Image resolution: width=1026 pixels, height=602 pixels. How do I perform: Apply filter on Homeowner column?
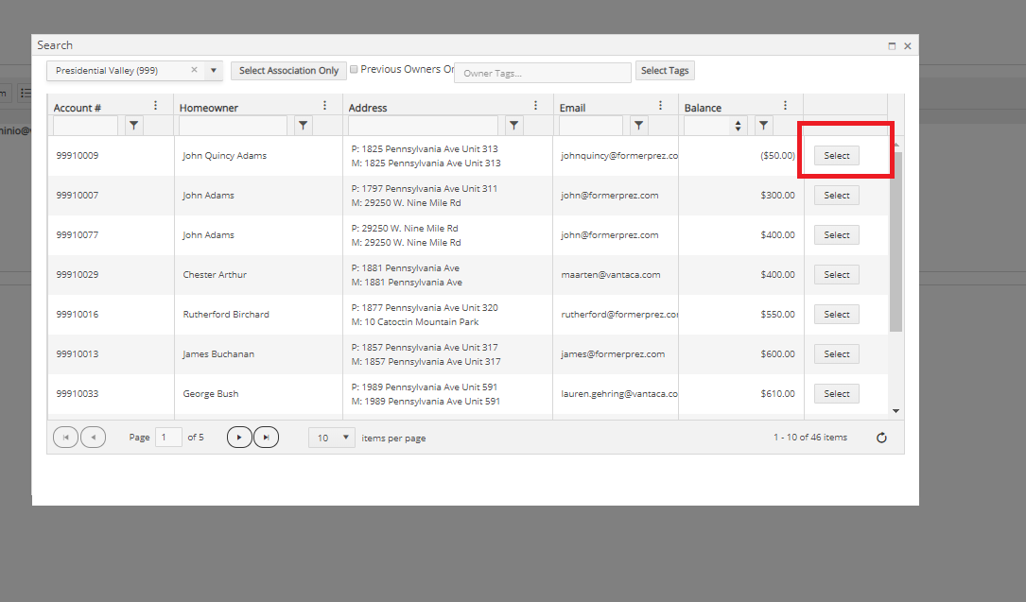[x=303, y=126]
